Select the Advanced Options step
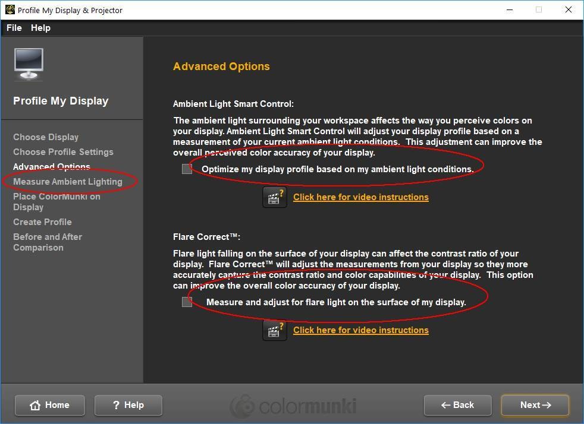 52,167
